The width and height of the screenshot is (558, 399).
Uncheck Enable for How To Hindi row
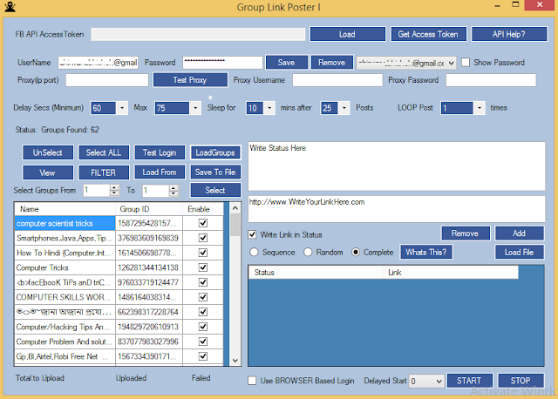[x=203, y=253]
